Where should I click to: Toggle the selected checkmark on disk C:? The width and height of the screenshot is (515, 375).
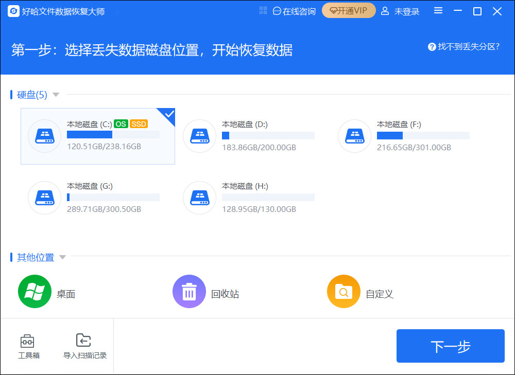[168, 115]
